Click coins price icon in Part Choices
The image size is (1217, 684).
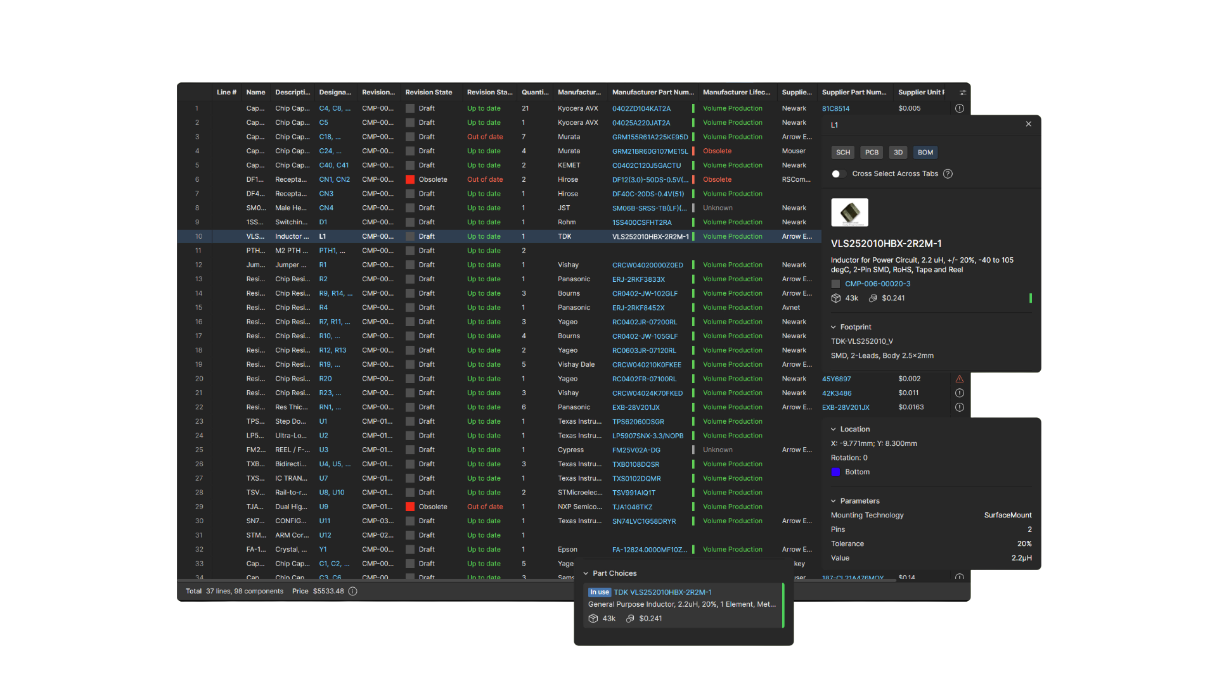pos(630,619)
